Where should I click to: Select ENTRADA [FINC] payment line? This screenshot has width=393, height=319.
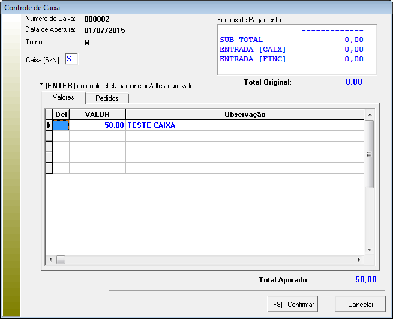point(292,59)
